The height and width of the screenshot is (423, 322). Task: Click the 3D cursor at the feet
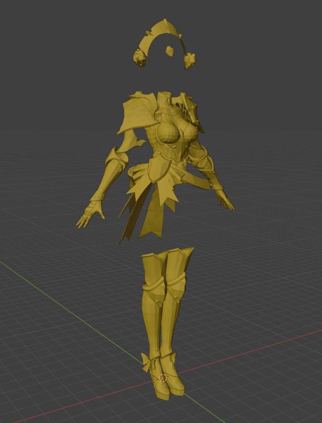[x=163, y=378]
